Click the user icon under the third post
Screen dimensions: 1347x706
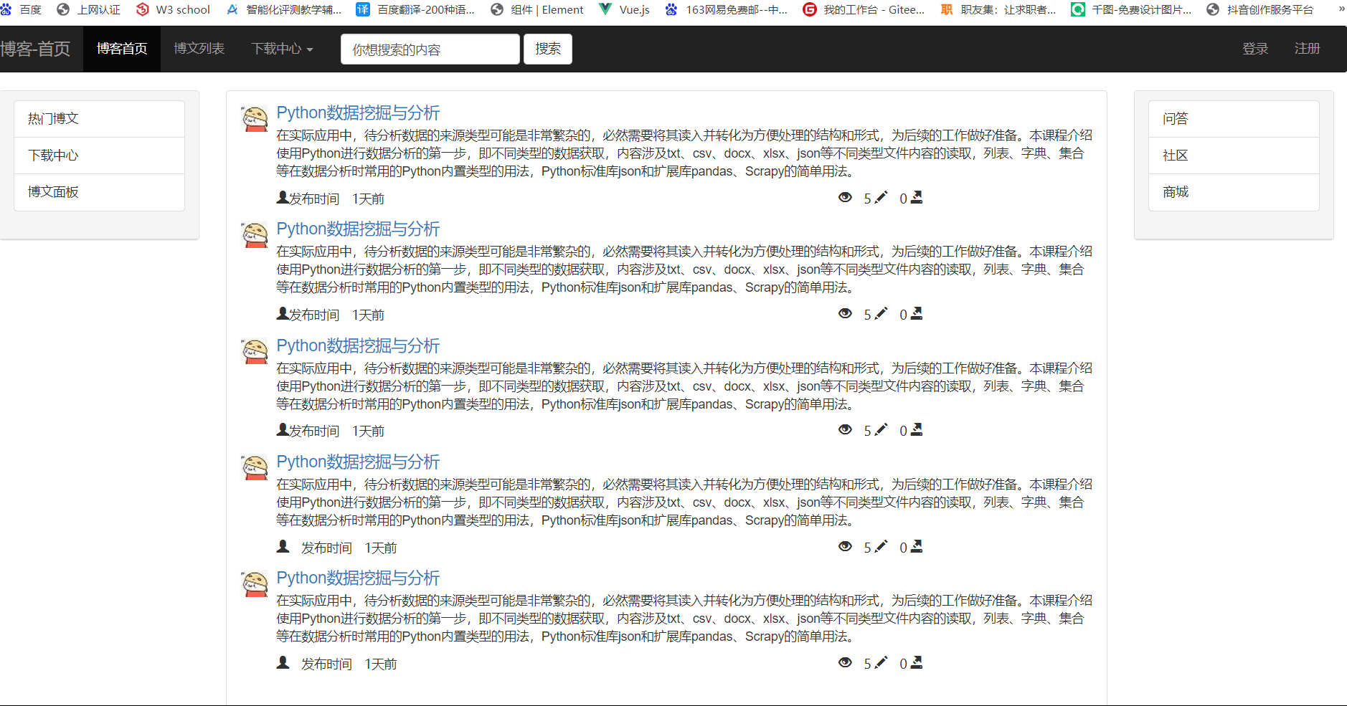coord(283,429)
